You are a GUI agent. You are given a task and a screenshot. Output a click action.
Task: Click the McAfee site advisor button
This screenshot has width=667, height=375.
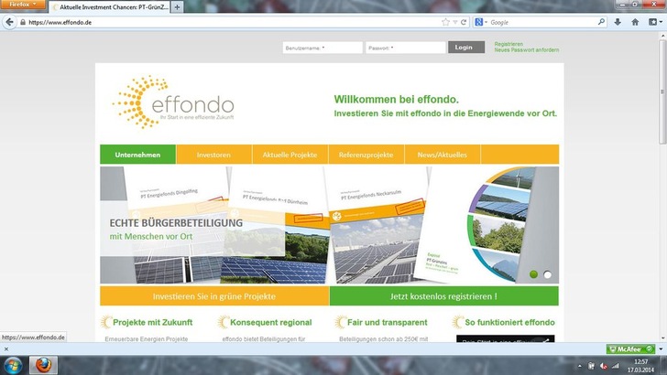pyautogui.click(x=630, y=349)
